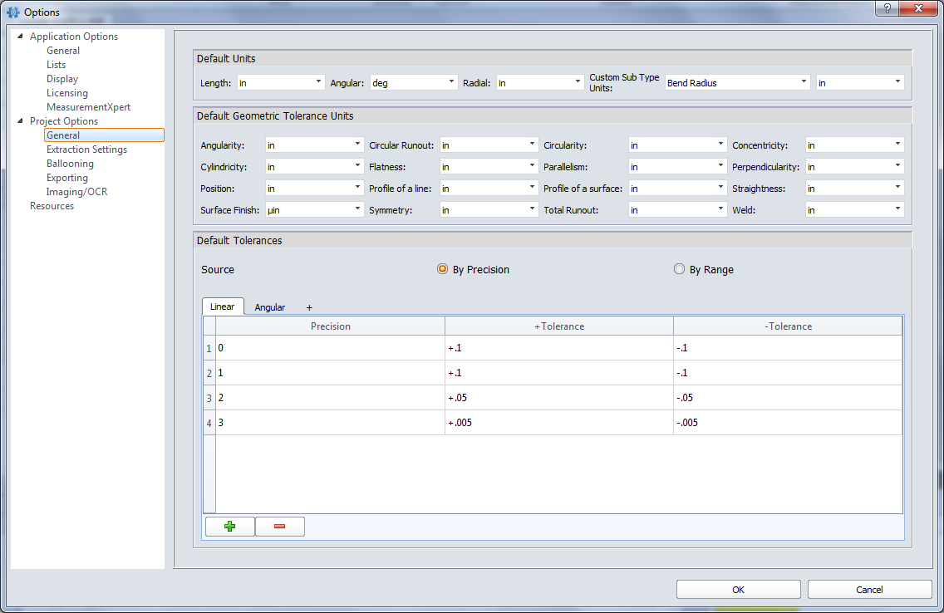
Task: Open the Length units dropdown
Action: click(x=281, y=82)
